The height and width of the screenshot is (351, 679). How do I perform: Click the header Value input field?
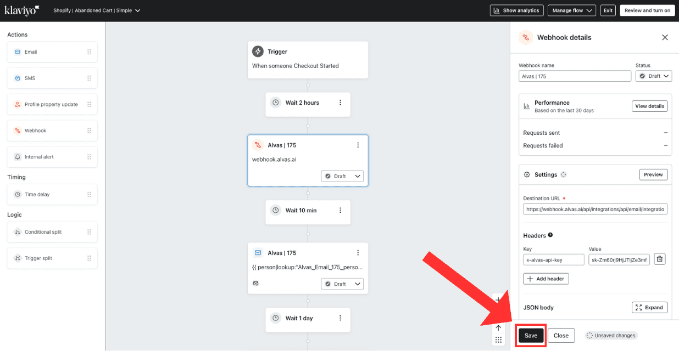coord(619,259)
